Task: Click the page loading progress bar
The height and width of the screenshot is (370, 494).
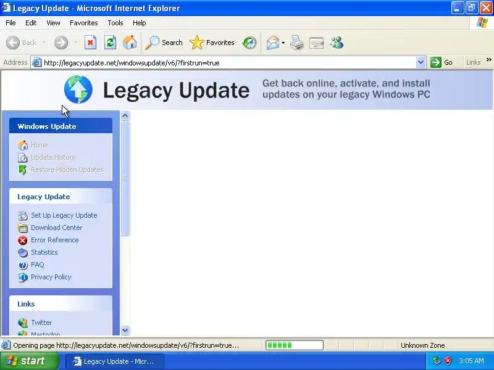Action: pyautogui.click(x=295, y=345)
